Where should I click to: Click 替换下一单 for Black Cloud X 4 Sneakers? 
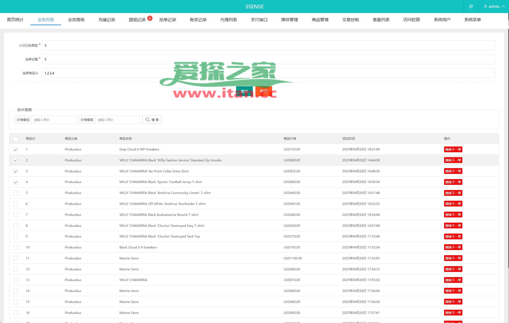tap(453, 247)
